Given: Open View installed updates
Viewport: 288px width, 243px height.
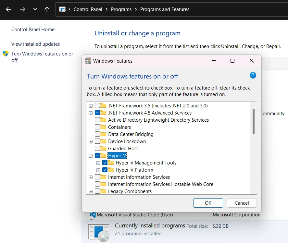Looking at the screenshot, I should point(36,44).
